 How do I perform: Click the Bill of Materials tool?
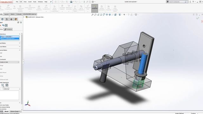tap(81, 8)
